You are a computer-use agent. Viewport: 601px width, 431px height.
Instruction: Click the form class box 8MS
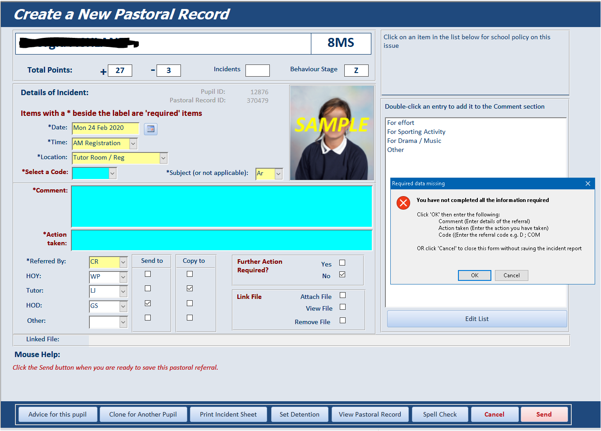pos(341,43)
